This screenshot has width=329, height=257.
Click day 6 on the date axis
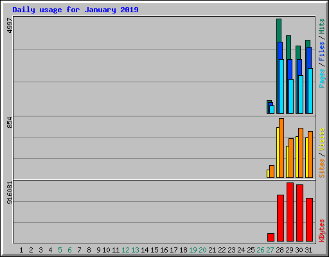[69, 250]
